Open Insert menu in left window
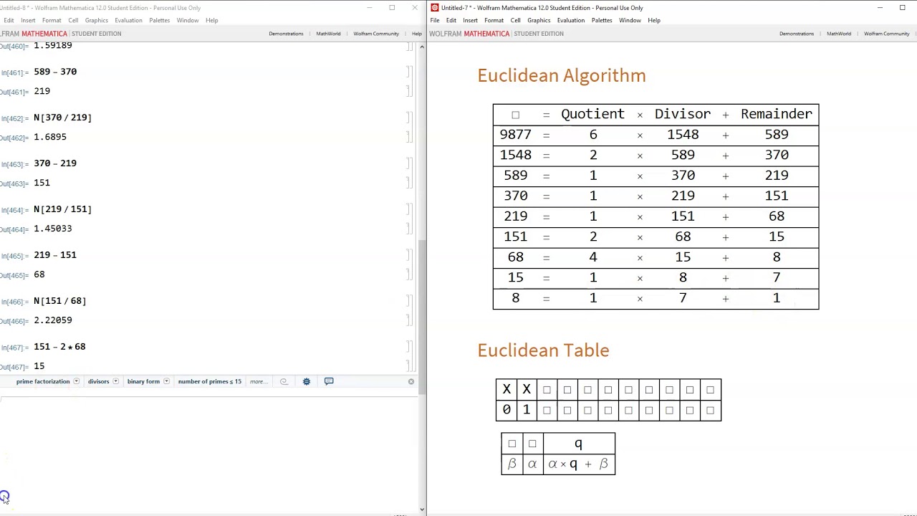 (28, 20)
